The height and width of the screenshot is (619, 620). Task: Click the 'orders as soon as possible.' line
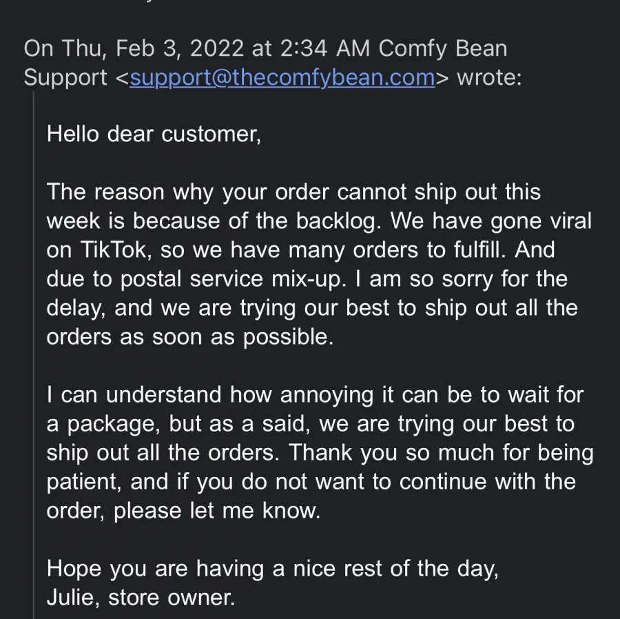[x=190, y=336]
